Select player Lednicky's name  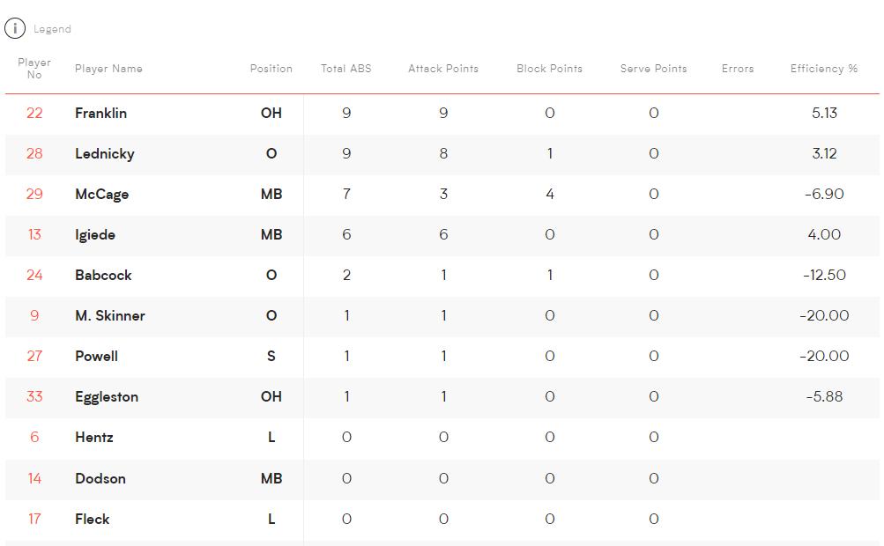point(105,154)
